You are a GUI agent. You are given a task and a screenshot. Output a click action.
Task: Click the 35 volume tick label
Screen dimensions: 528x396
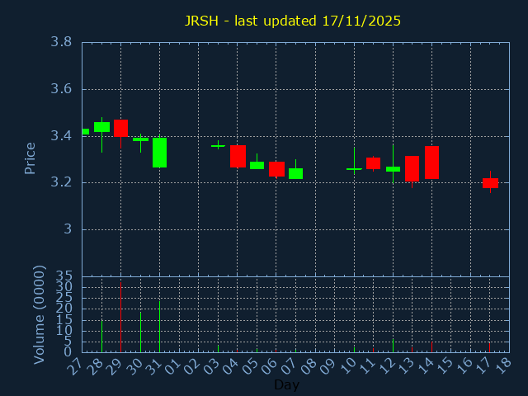64,276
